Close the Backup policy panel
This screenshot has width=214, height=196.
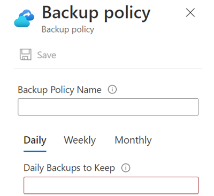[x=190, y=13]
